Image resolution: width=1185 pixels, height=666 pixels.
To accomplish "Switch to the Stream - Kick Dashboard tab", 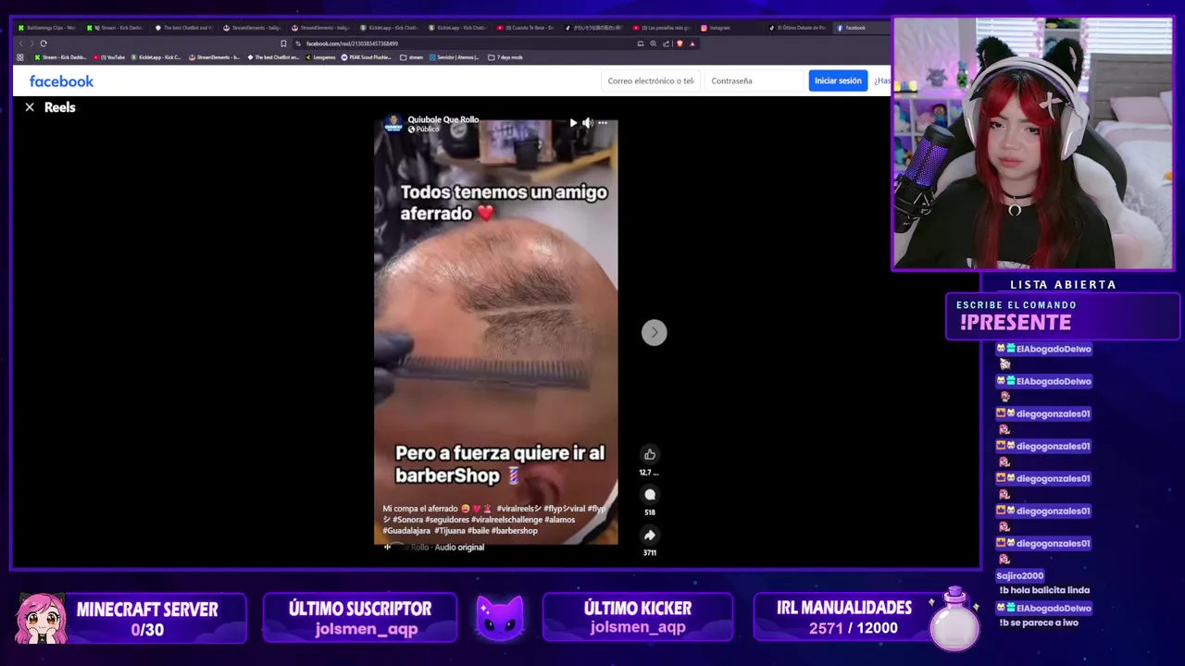I will pyautogui.click(x=117, y=28).
